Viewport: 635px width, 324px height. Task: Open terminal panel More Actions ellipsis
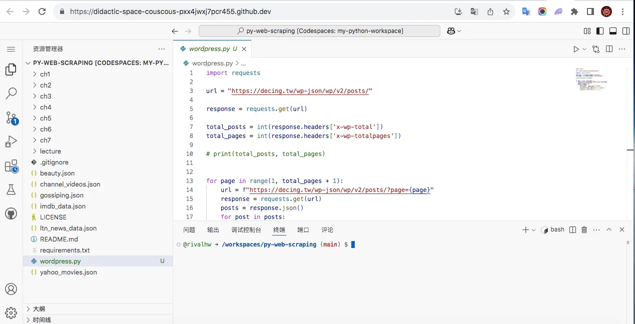(x=596, y=230)
